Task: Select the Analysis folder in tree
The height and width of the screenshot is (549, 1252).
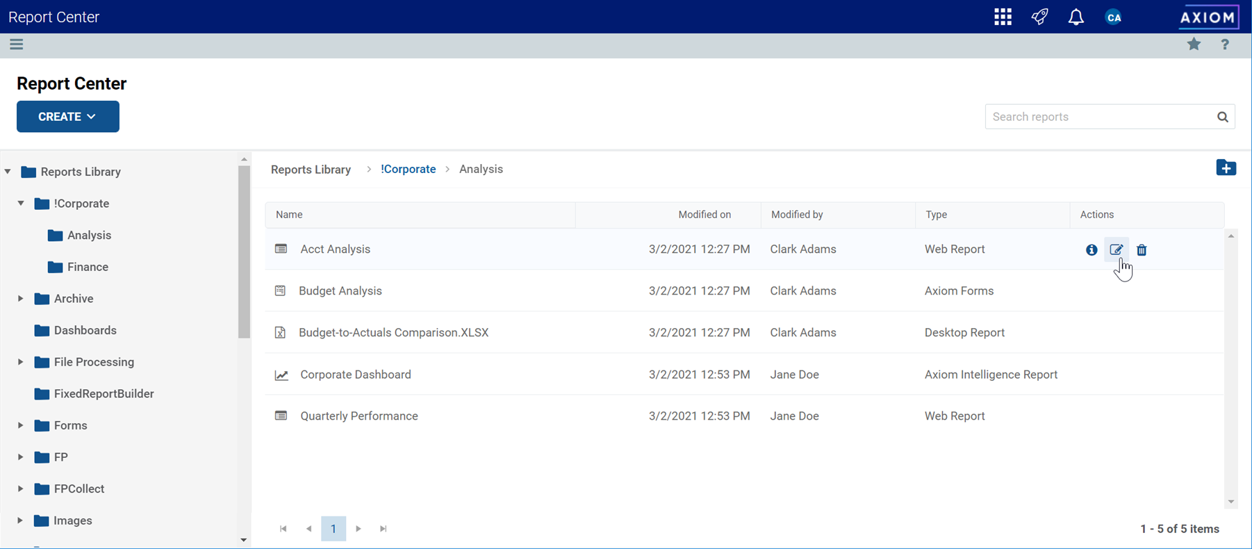Action: tap(89, 235)
